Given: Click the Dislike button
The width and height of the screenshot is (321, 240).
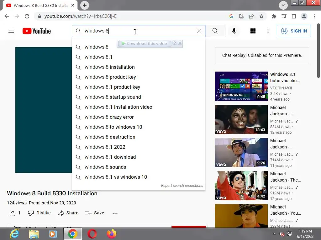Looking at the screenshot, I should (x=39, y=213).
